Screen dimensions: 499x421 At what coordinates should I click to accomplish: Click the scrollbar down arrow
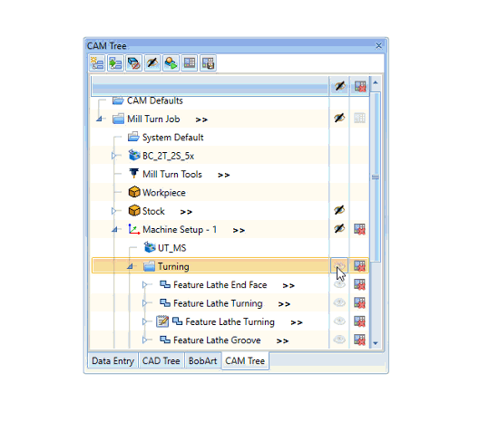pyautogui.click(x=376, y=343)
